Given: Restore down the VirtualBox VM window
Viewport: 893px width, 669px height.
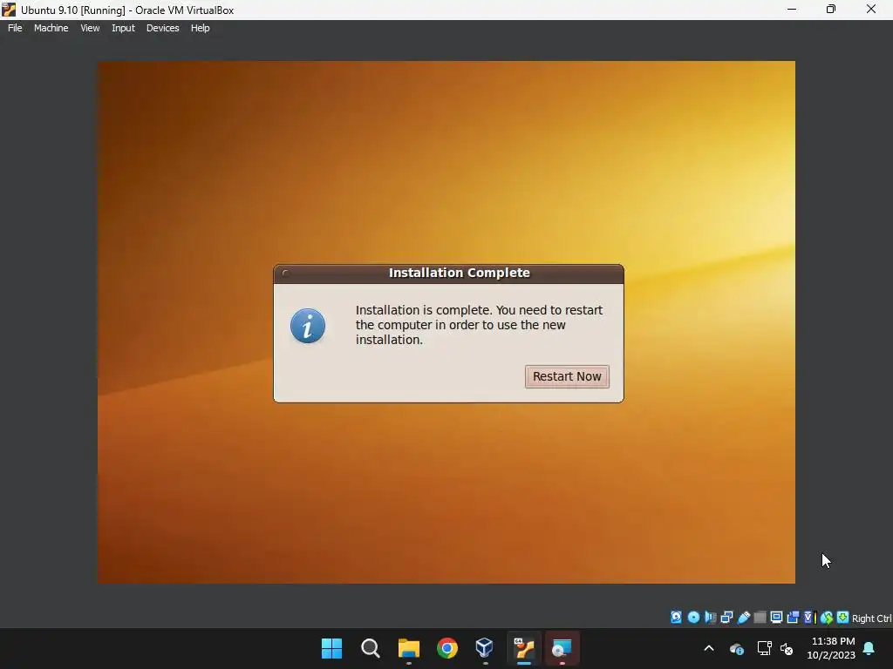Looking at the screenshot, I should (831, 10).
